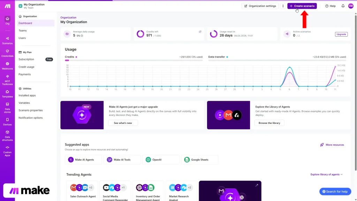Viewport: 357px width, 201px height.
Task: Open Custom Apps from the sidebar
Action: tap(7, 151)
